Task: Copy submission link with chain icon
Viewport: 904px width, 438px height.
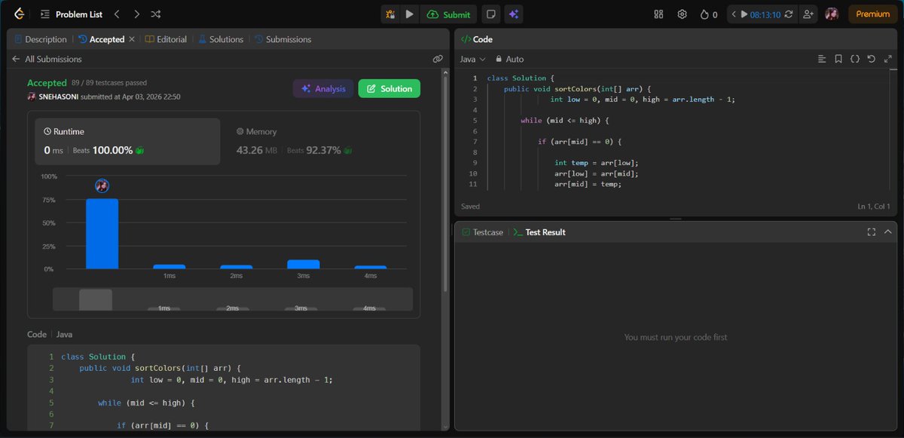Action: click(438, 59)
